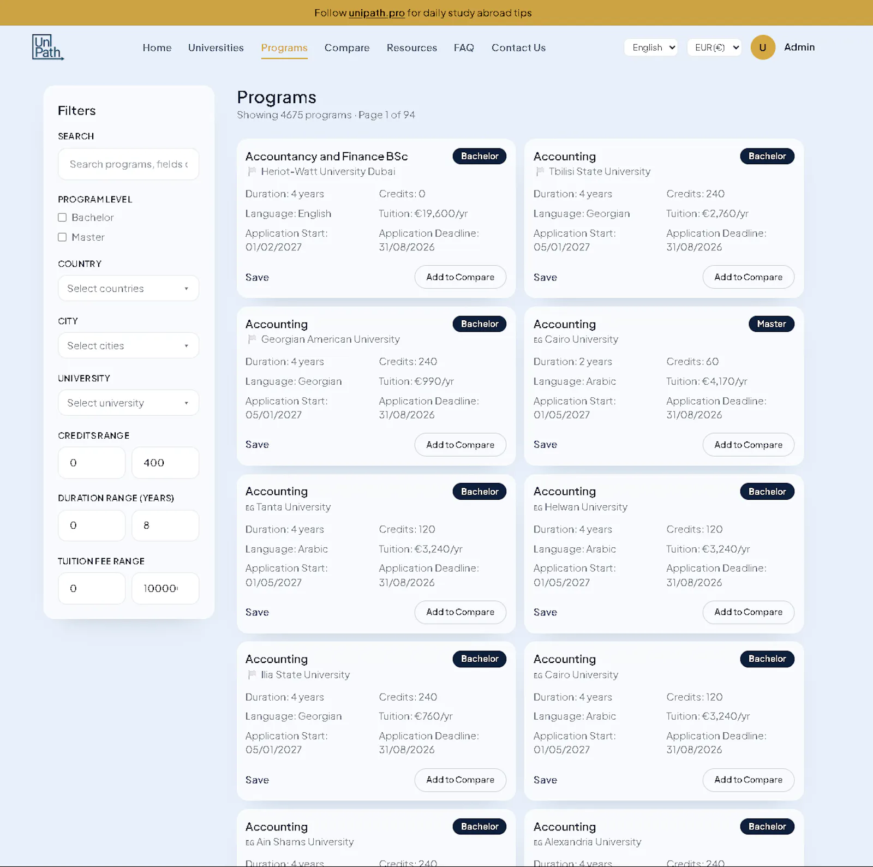
Task: Add Georgian American University Accounting to compare
Action: click(x=460, y=445)
